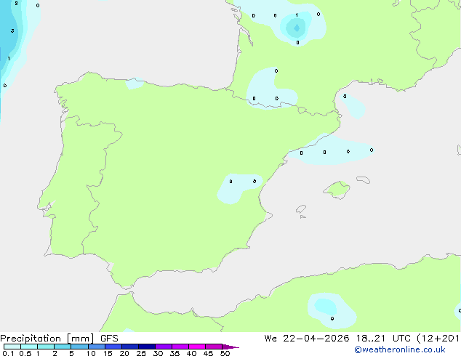Choose the 10 mm blue legend swatch
The height and width of the screenshot is (356, 461).
[97, 347]
